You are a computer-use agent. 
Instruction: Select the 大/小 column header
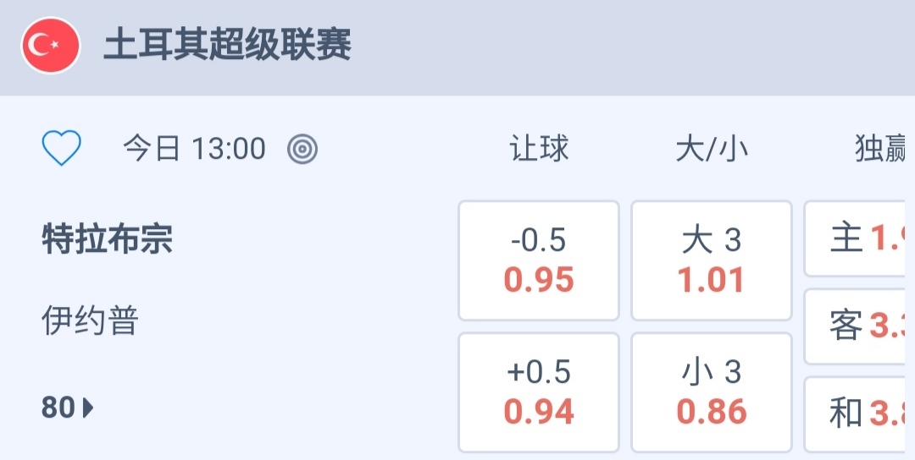coord(712,150)
